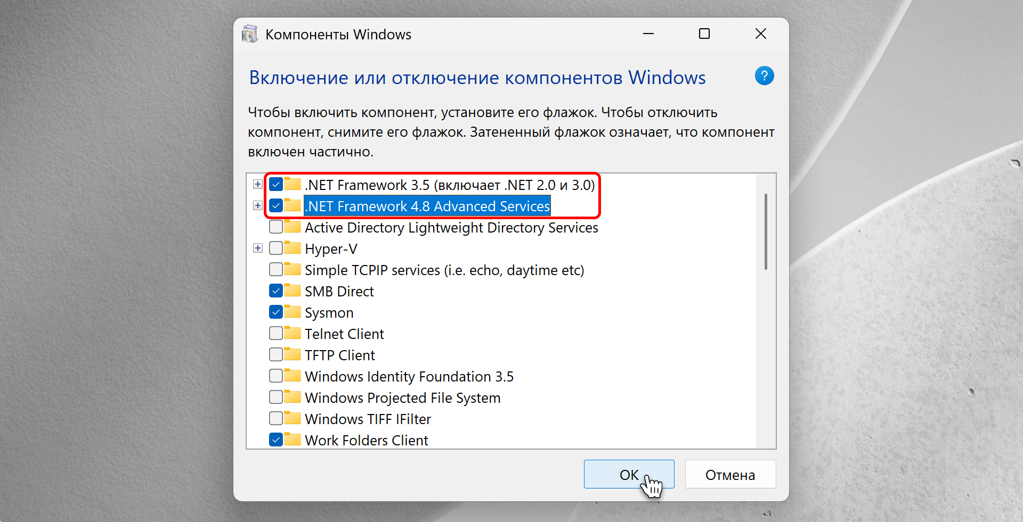Click the Отмена cancel button
Screen dimensions: 1023x522
tap(730, 475)
